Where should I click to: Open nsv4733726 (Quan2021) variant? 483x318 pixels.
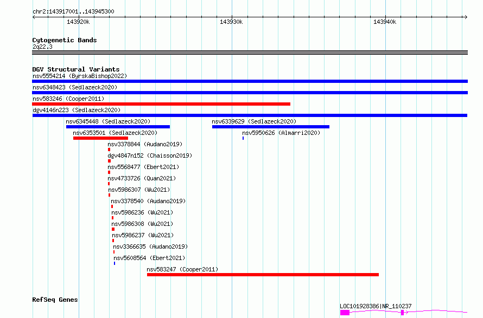point(142,178)
